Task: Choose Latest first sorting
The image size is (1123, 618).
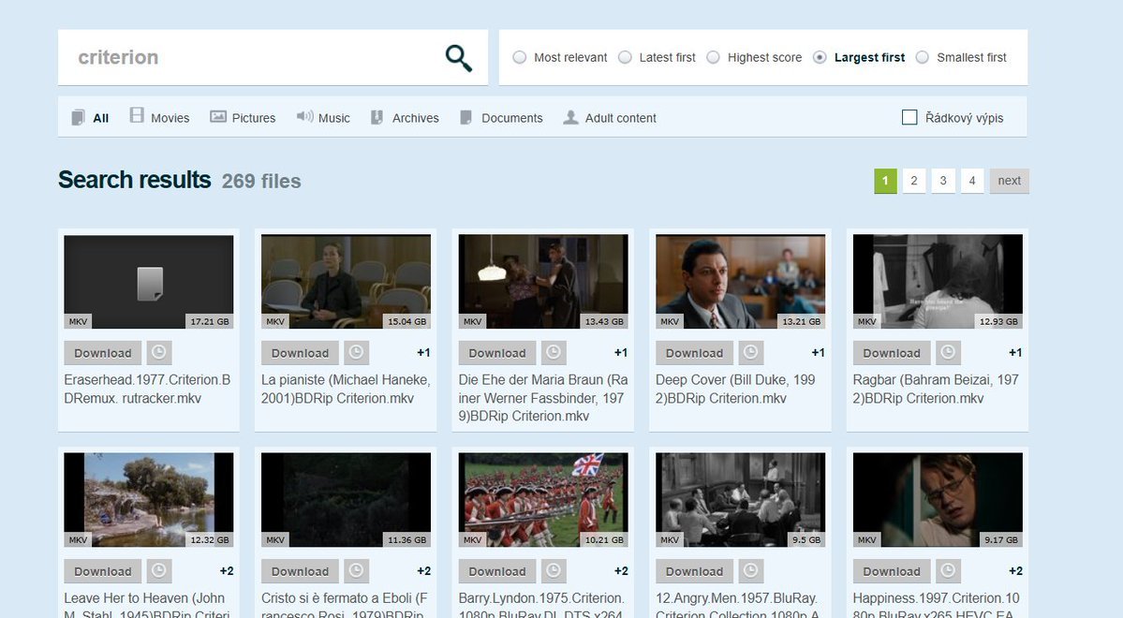Action: [x=626, y=58]
